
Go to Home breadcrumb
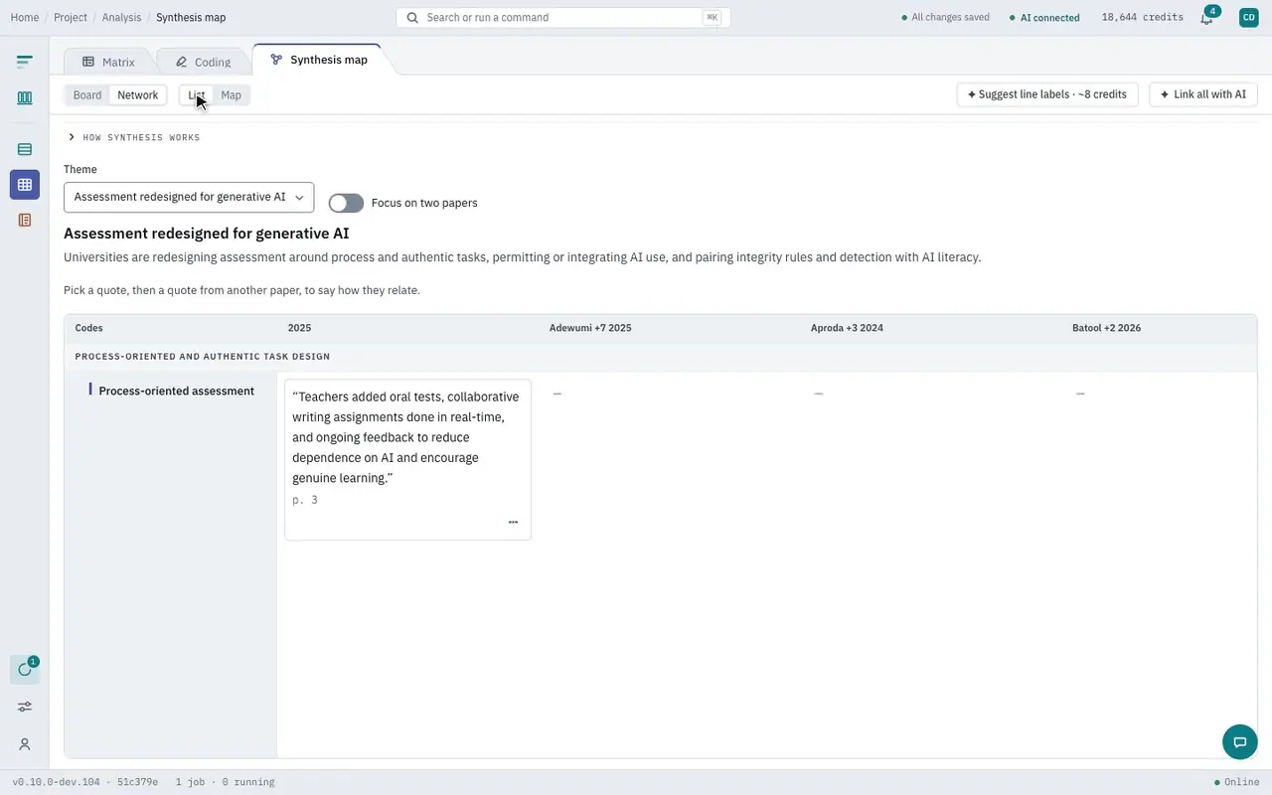point(25,18)
